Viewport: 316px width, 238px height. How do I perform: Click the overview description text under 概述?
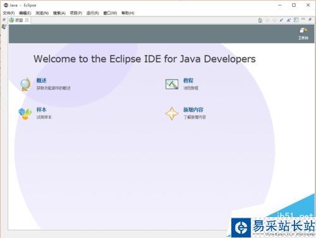[x=54, y=88]
